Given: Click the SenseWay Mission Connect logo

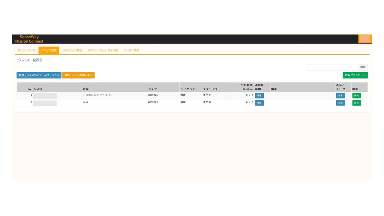Looking at the screenshot, I should [29, 39].
